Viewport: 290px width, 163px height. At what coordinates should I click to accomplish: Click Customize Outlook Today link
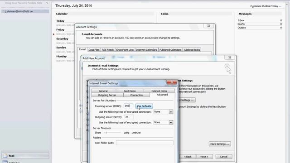[x=266, y=6]
